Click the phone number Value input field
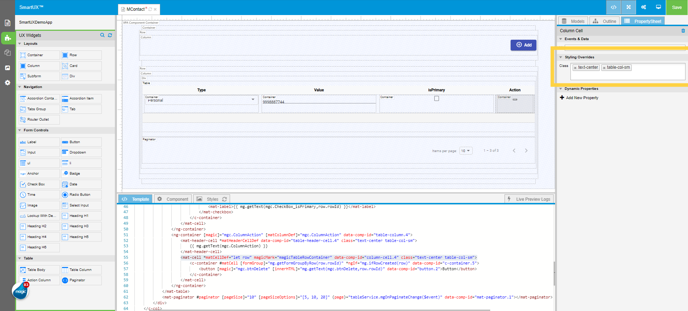This screenshot has width=688, height=311. point(319,102)
